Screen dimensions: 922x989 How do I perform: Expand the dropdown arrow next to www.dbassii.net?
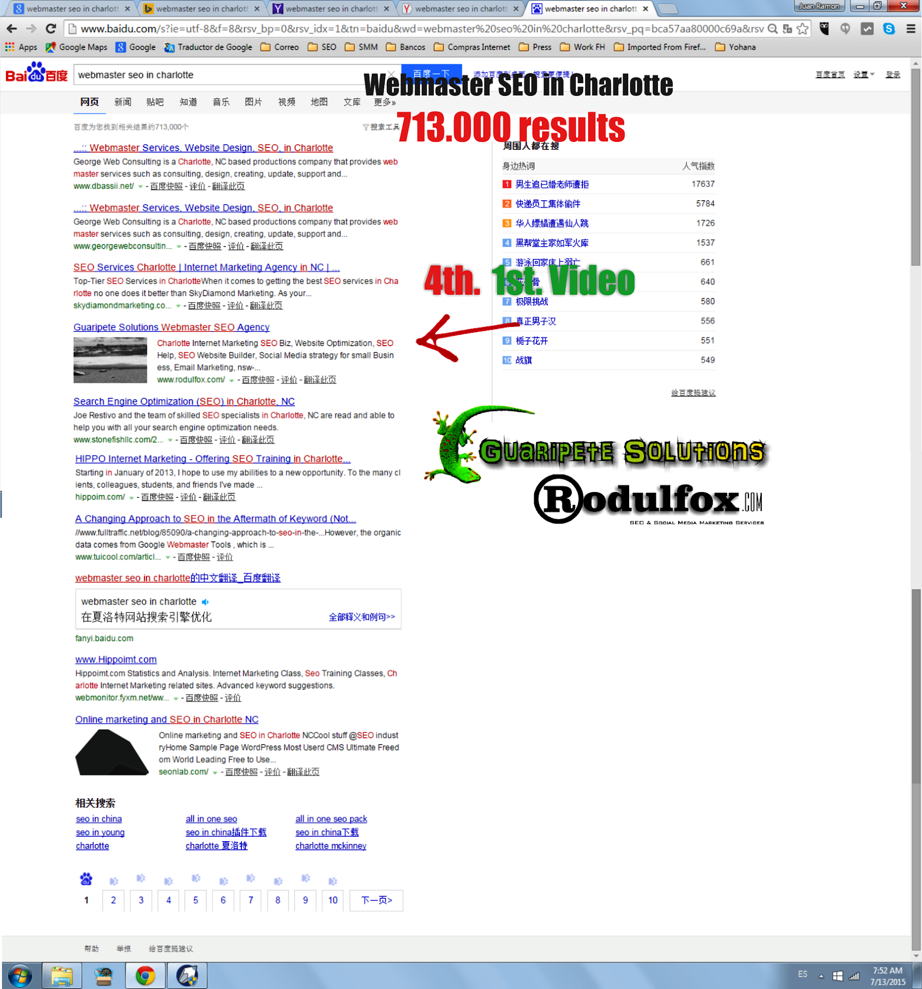point(140,186)
